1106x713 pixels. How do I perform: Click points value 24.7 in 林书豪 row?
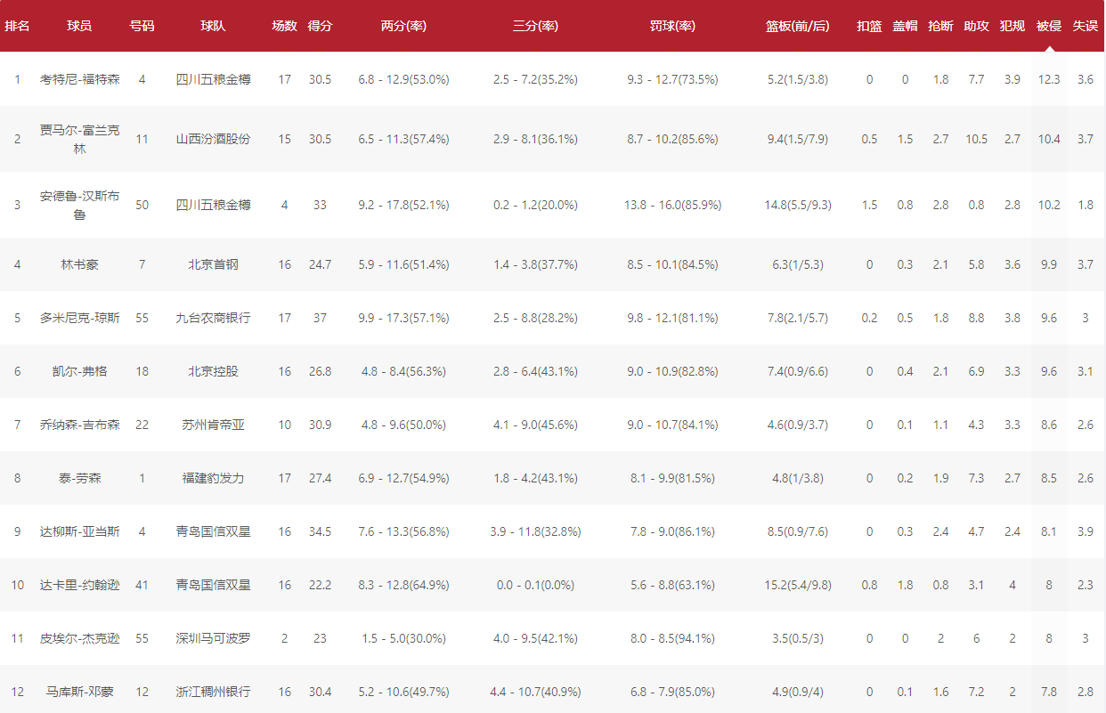pos(320,264)
